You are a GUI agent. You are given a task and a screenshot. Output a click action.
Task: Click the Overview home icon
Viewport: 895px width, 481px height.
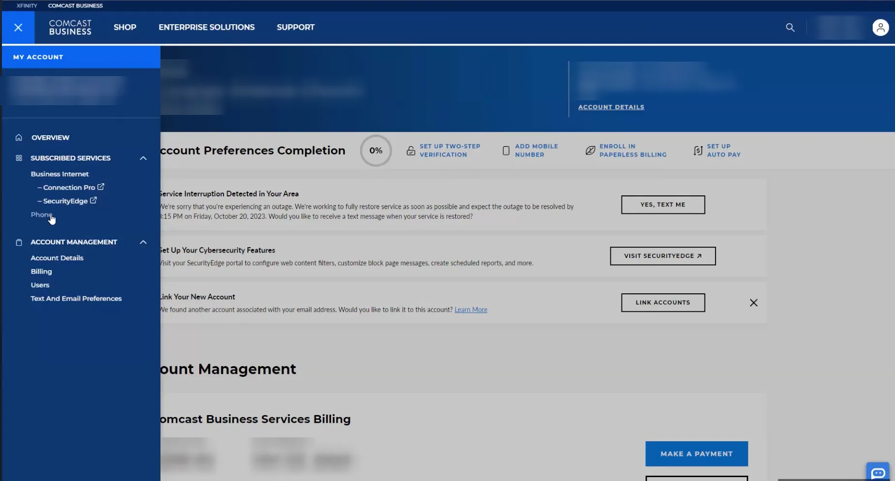(19, 138)
